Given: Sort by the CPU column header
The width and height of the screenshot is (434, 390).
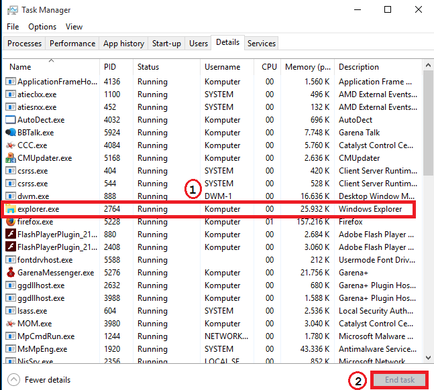Looking at the screenshot, I should [267, 67].
